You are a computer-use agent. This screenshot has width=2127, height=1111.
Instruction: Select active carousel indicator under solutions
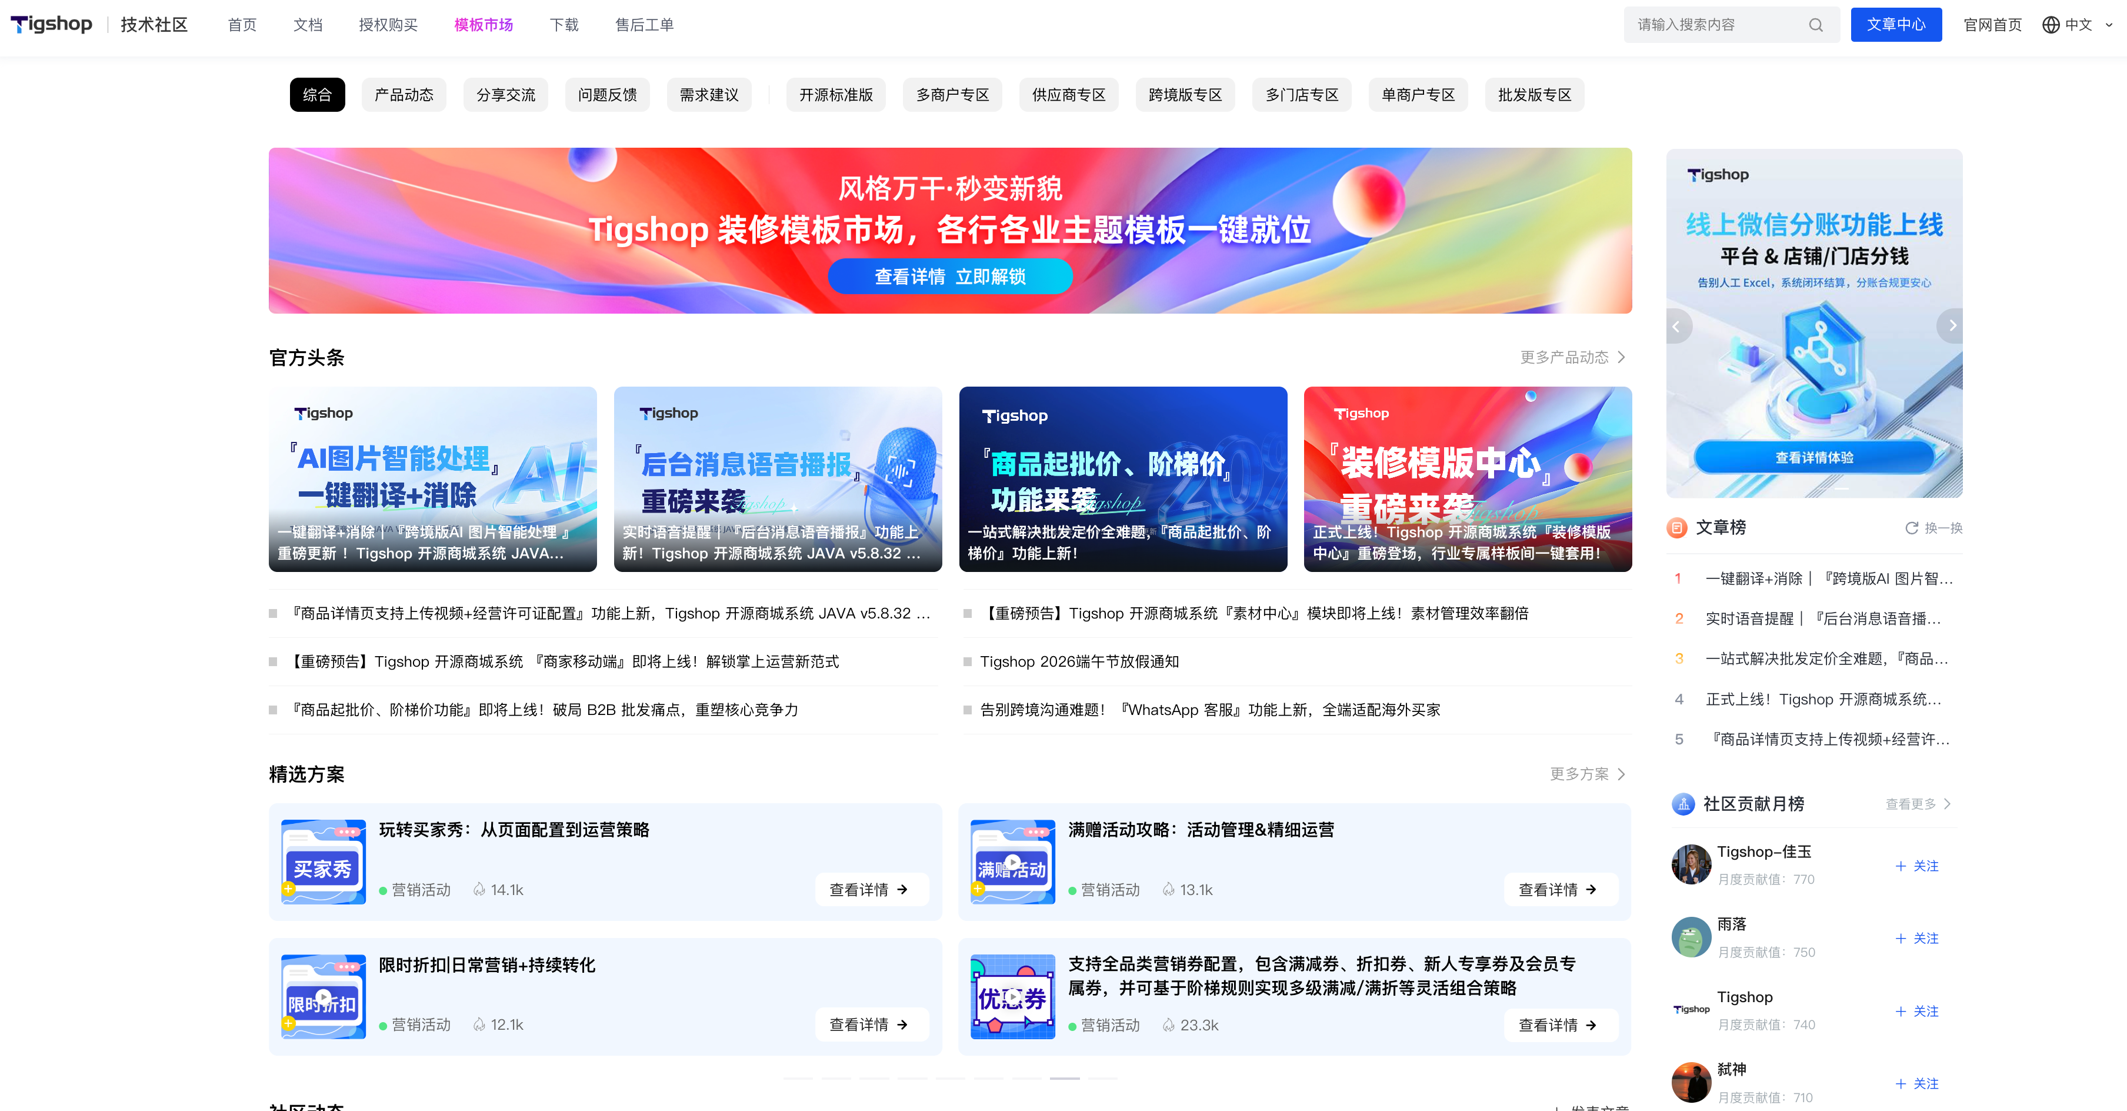1064,1078
